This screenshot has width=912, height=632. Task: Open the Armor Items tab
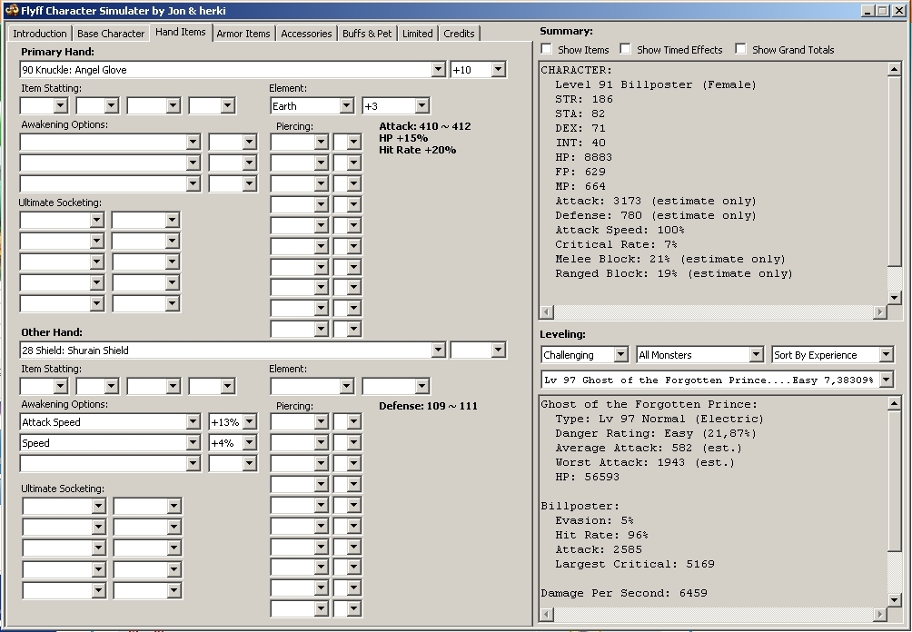click(x=243, y=34)
